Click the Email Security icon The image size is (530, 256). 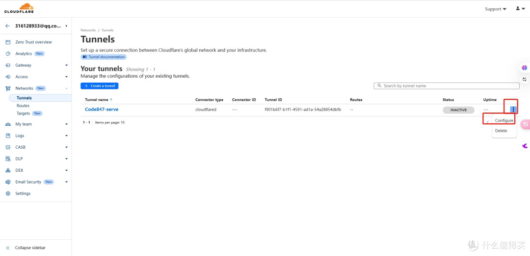click(8, 182)
